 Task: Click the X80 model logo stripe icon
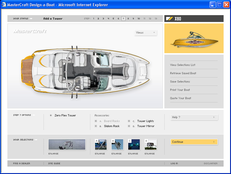(x=169, y=19)
